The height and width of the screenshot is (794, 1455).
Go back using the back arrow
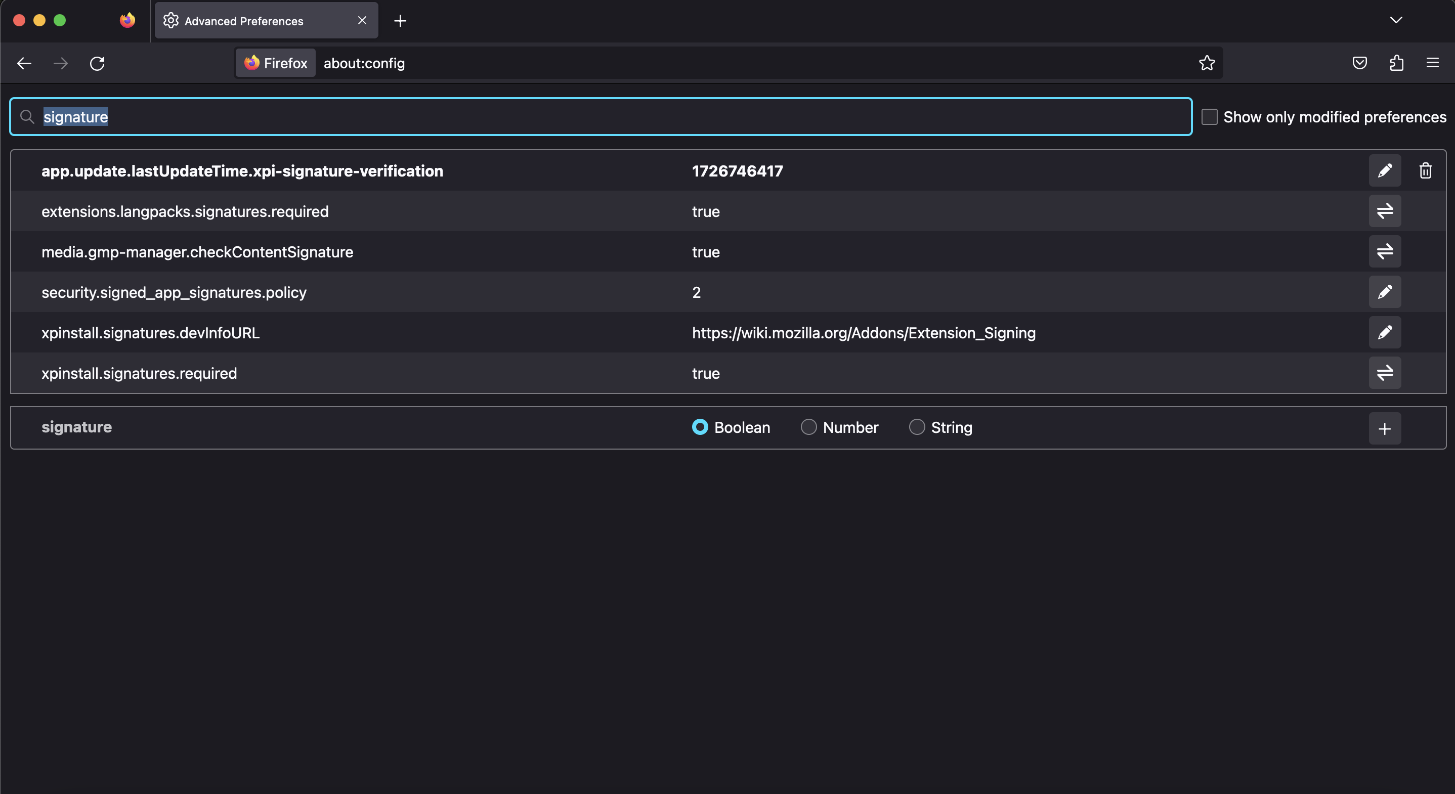pos(24,63)
